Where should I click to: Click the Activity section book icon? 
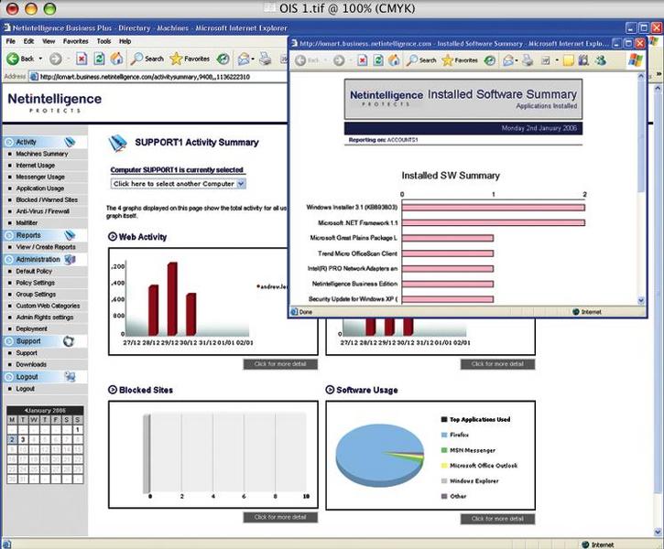coord(70,142)
